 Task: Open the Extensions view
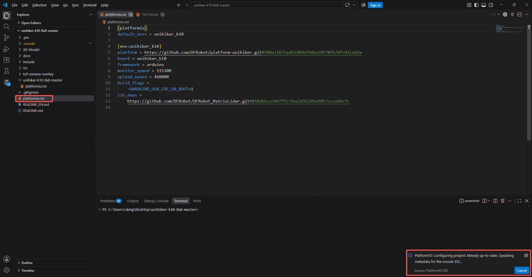(6, 60)
